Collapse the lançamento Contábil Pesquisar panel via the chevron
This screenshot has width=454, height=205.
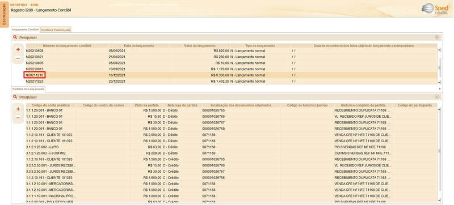437,37
